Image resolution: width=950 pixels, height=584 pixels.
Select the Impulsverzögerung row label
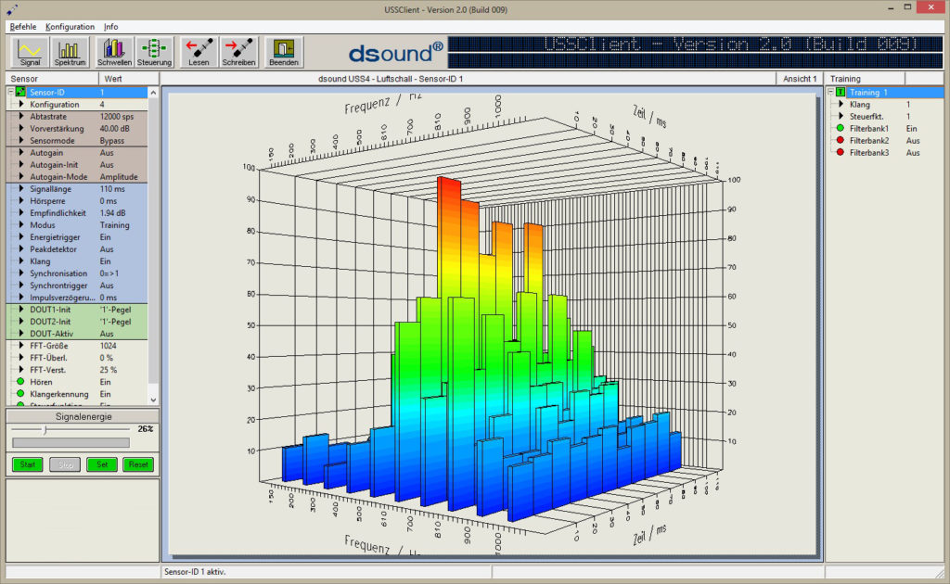pos(62,298)
